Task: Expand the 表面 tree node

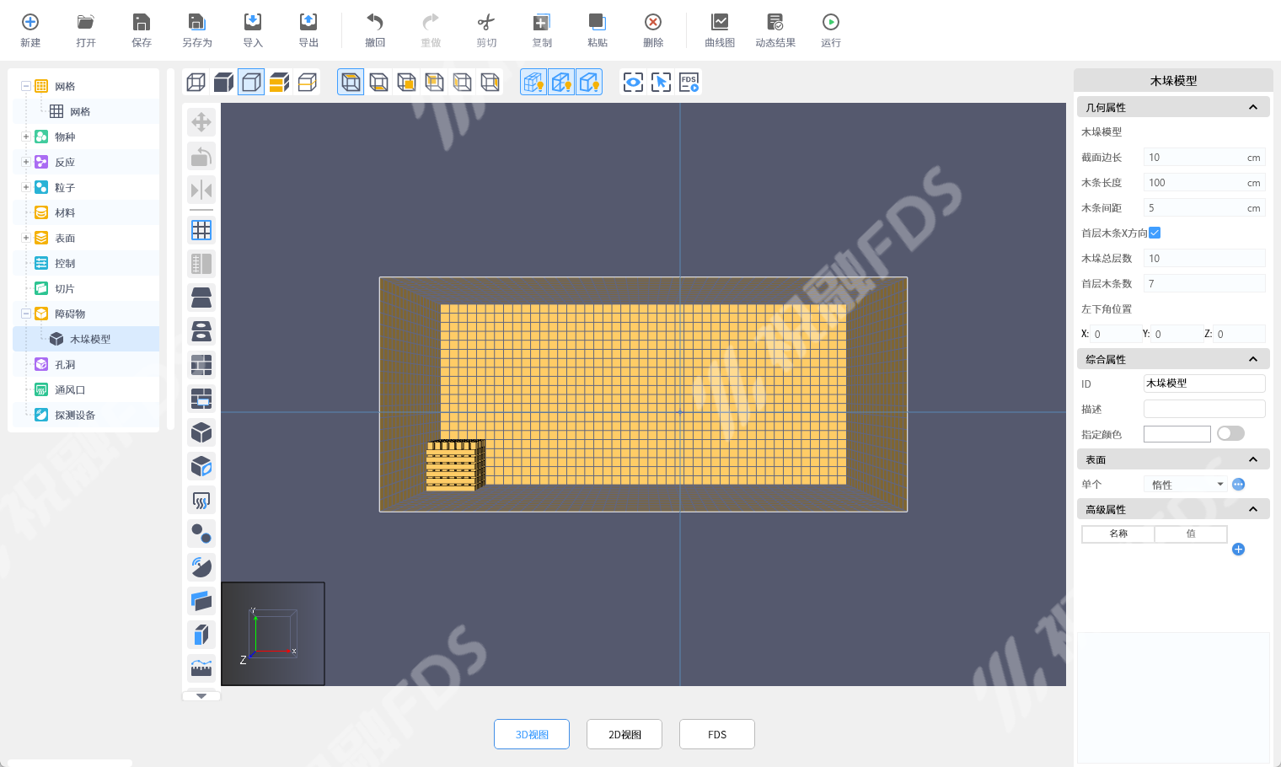Action: [26, 238]
